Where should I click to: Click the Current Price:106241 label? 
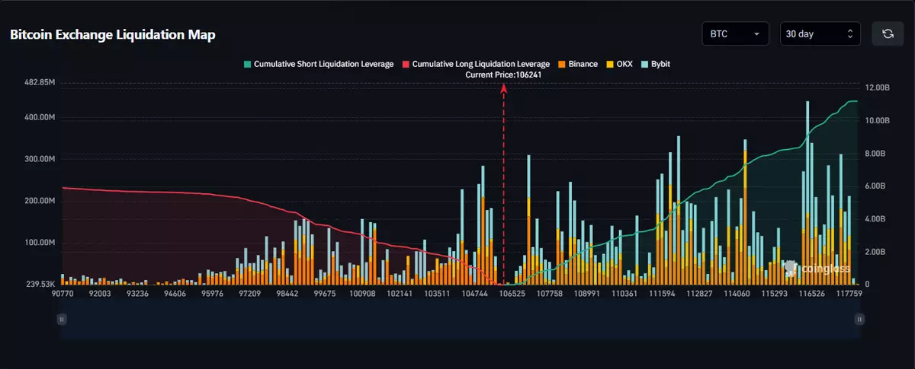click(503, 75)
